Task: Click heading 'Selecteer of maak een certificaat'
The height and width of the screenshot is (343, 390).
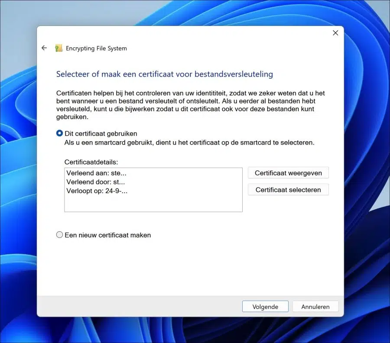Action: tap(164, 74)
